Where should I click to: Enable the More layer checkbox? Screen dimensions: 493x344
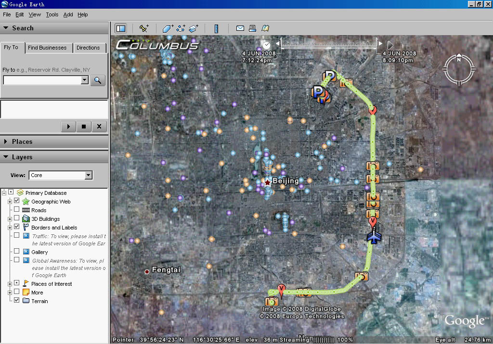point(17,292)
